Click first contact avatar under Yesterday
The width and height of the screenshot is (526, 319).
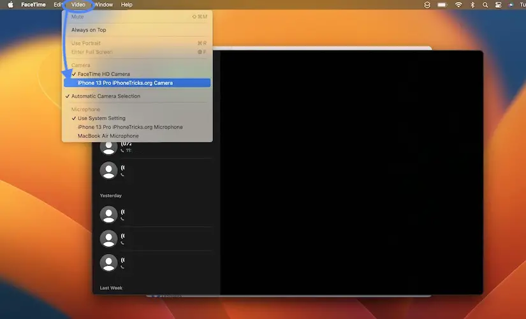109,214
